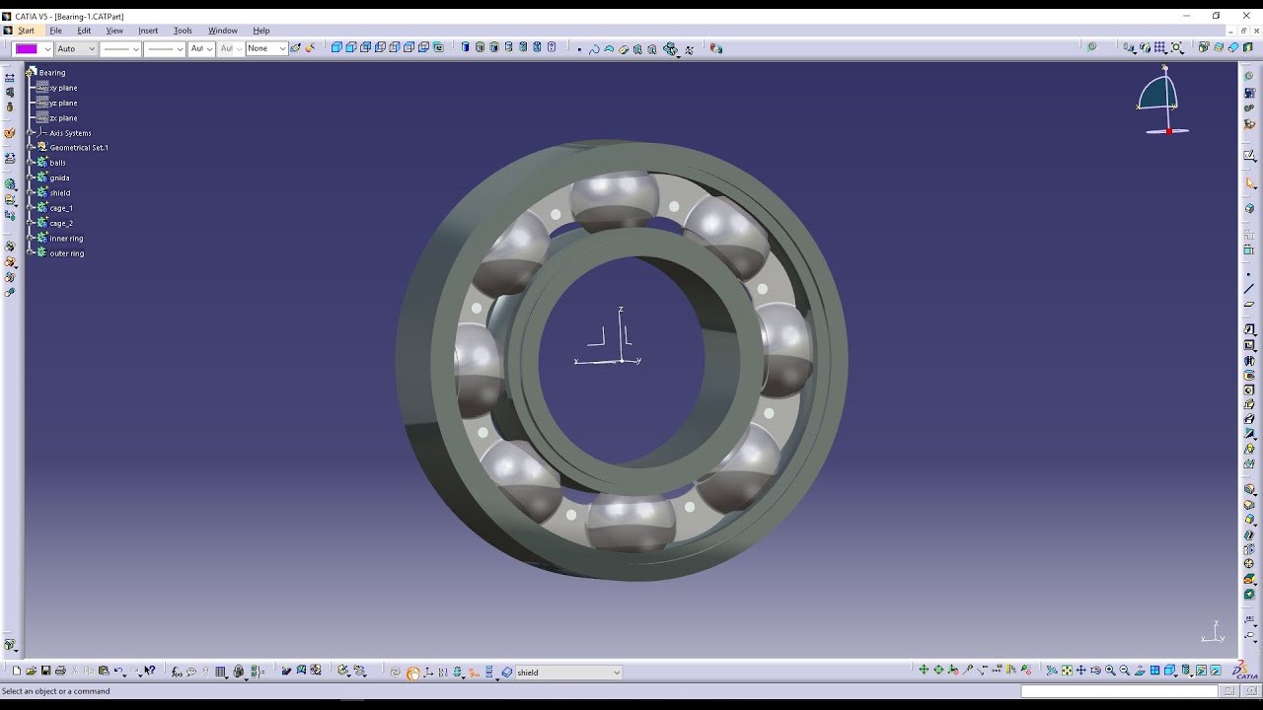
Task: Select zx plane in specification tree
Action: coord(63,117)
